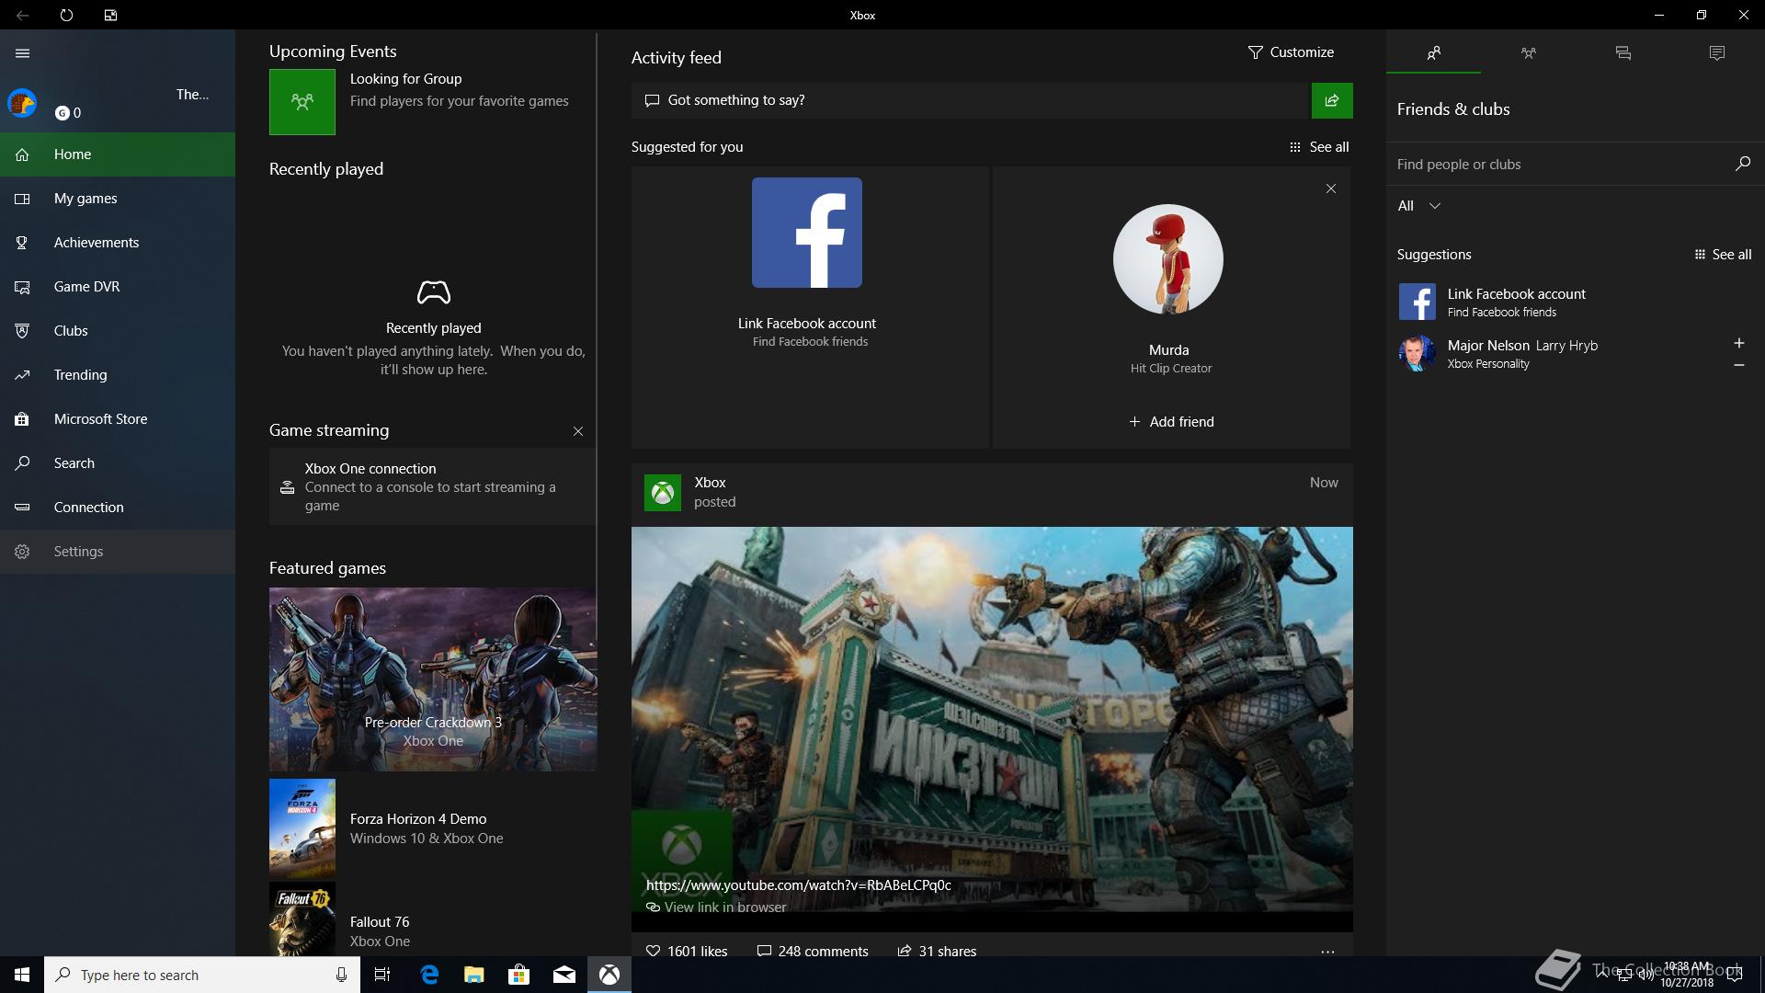Image resolution: width=1765 pixels, height=993 pixels.
Task: Open Achievements section
Action: coord(118,243)
